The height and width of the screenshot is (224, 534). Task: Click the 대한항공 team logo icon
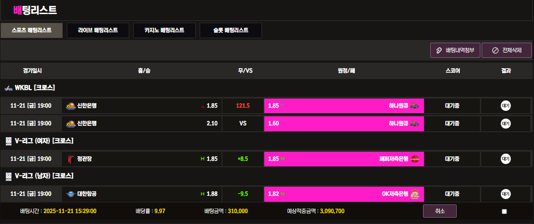[71, 194]
